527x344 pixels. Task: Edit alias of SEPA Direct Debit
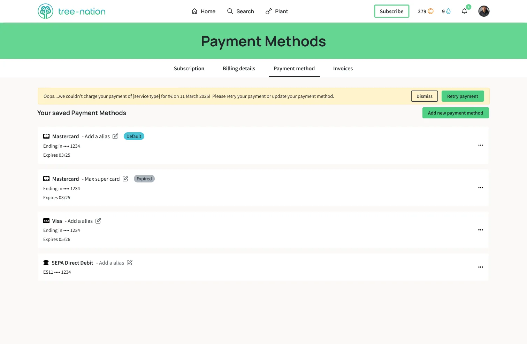[130, 263]
